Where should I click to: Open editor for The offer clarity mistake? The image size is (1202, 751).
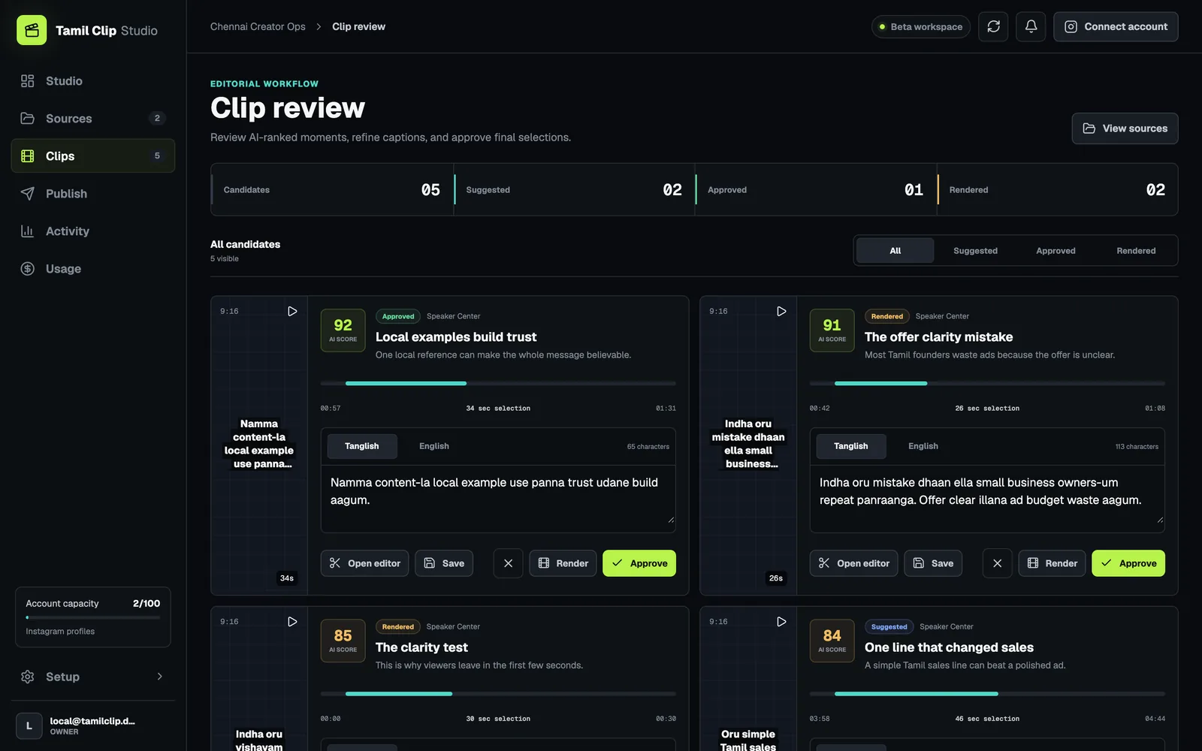(x=853, y=563)
